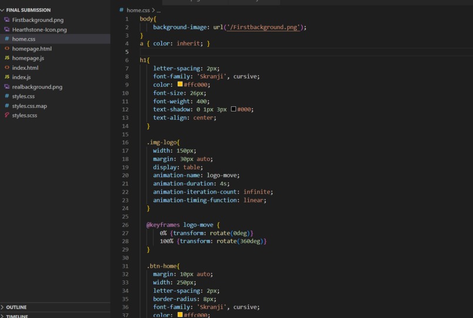Open the #000 color swatch on line 12

click(234, 109)
